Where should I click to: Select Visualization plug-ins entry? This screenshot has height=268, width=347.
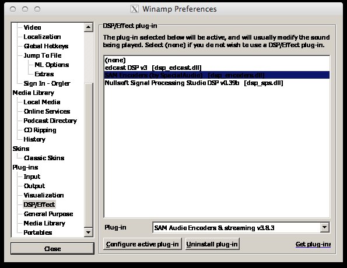point(44,195)
